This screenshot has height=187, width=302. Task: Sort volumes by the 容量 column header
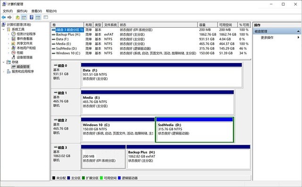coord(207,25)
